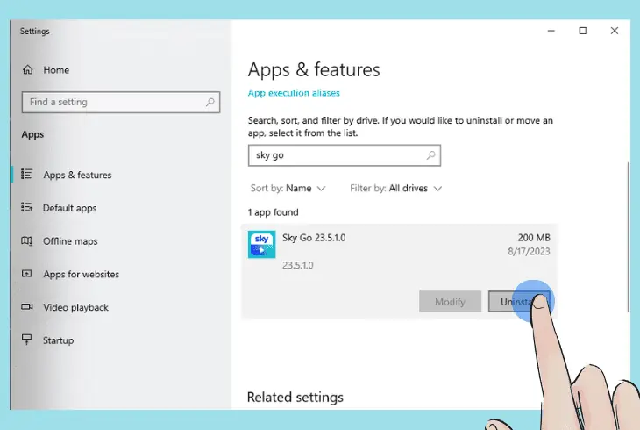Image resolution: width=640 pixels, height=430 pixels.
Task: Click the Sky Go app icon
Action: point(261,245)
